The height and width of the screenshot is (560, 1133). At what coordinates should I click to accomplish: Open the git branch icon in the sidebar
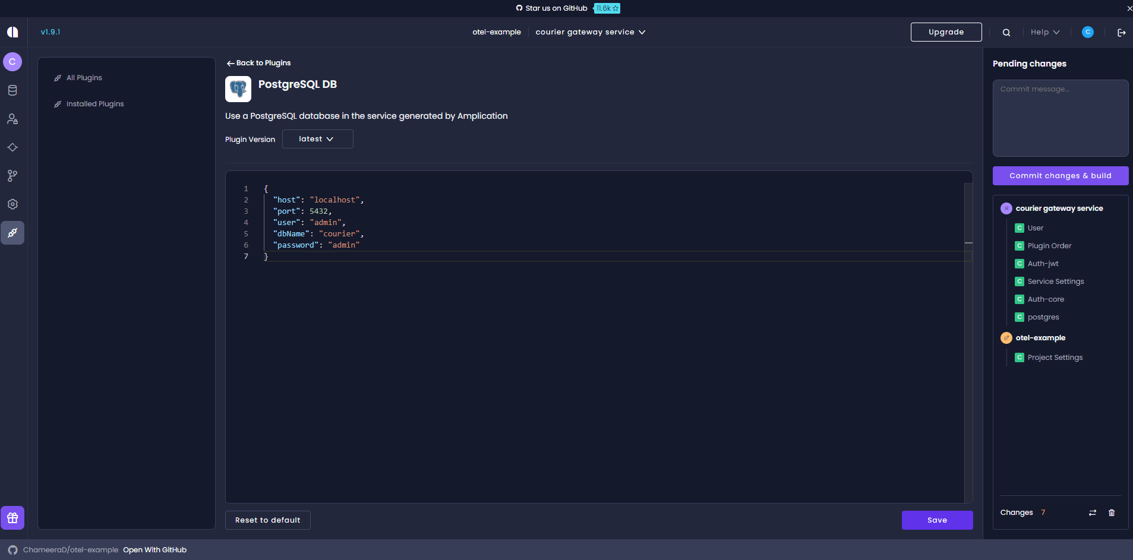[12, 176]
